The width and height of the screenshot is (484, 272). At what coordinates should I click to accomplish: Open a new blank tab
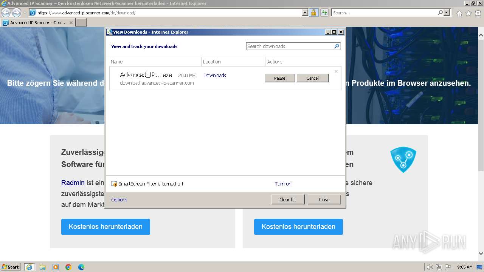pos(81,23)
